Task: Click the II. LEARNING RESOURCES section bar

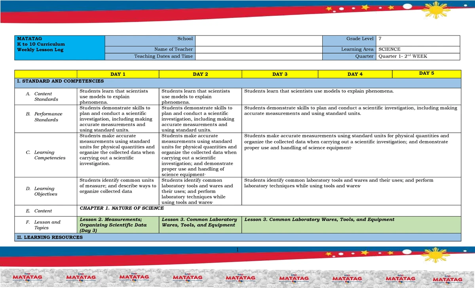Action: 237,237
